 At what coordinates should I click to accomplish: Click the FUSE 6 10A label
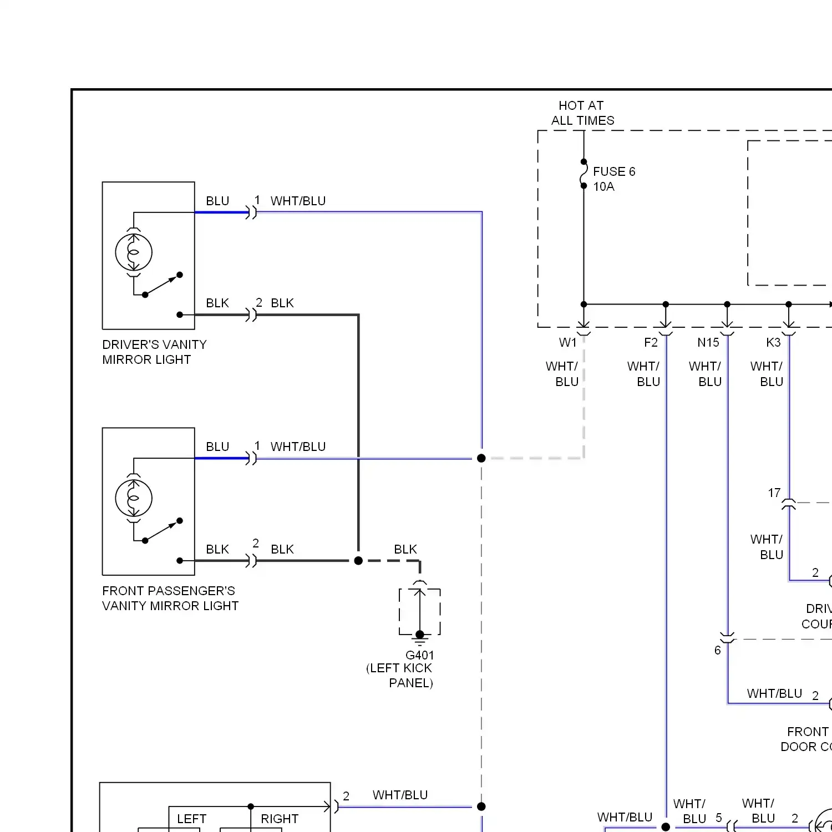pos(614,179)
